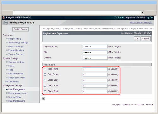
Task: Open Timer/Energy Settings in the sidebar
Action: 18,43
